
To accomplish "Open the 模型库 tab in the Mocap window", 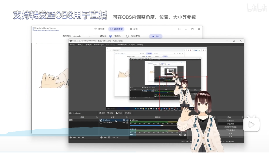I will (x=99, y=29).
